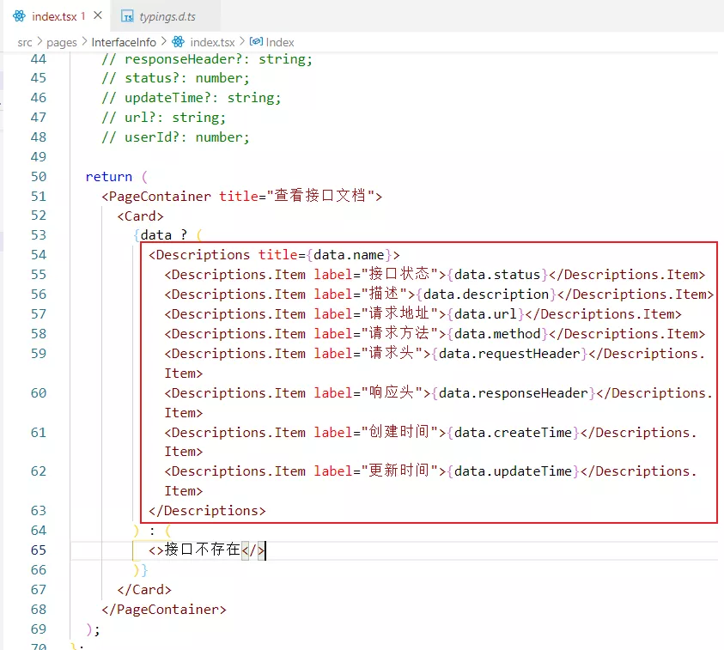Click line number 65 in the gutter
724x650 pixels.
pos(39,550)
